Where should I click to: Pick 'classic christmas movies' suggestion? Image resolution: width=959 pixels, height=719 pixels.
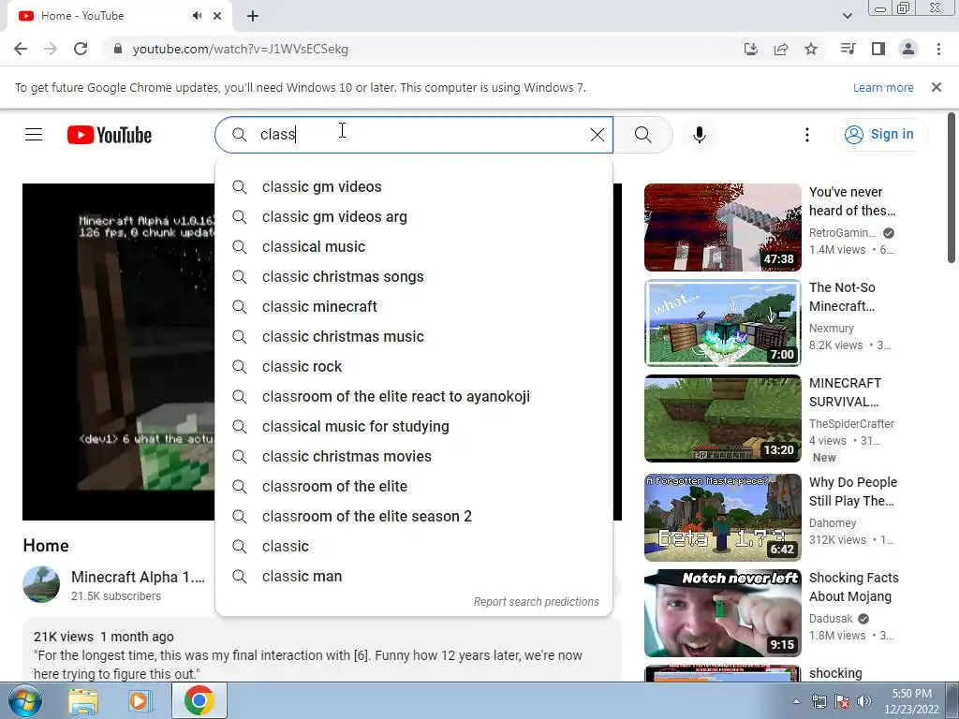(414, 456)
